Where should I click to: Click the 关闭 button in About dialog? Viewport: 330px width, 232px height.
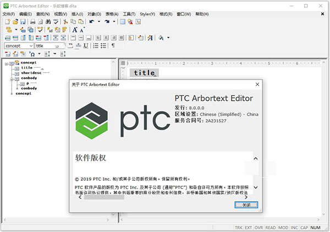(245, 204)
